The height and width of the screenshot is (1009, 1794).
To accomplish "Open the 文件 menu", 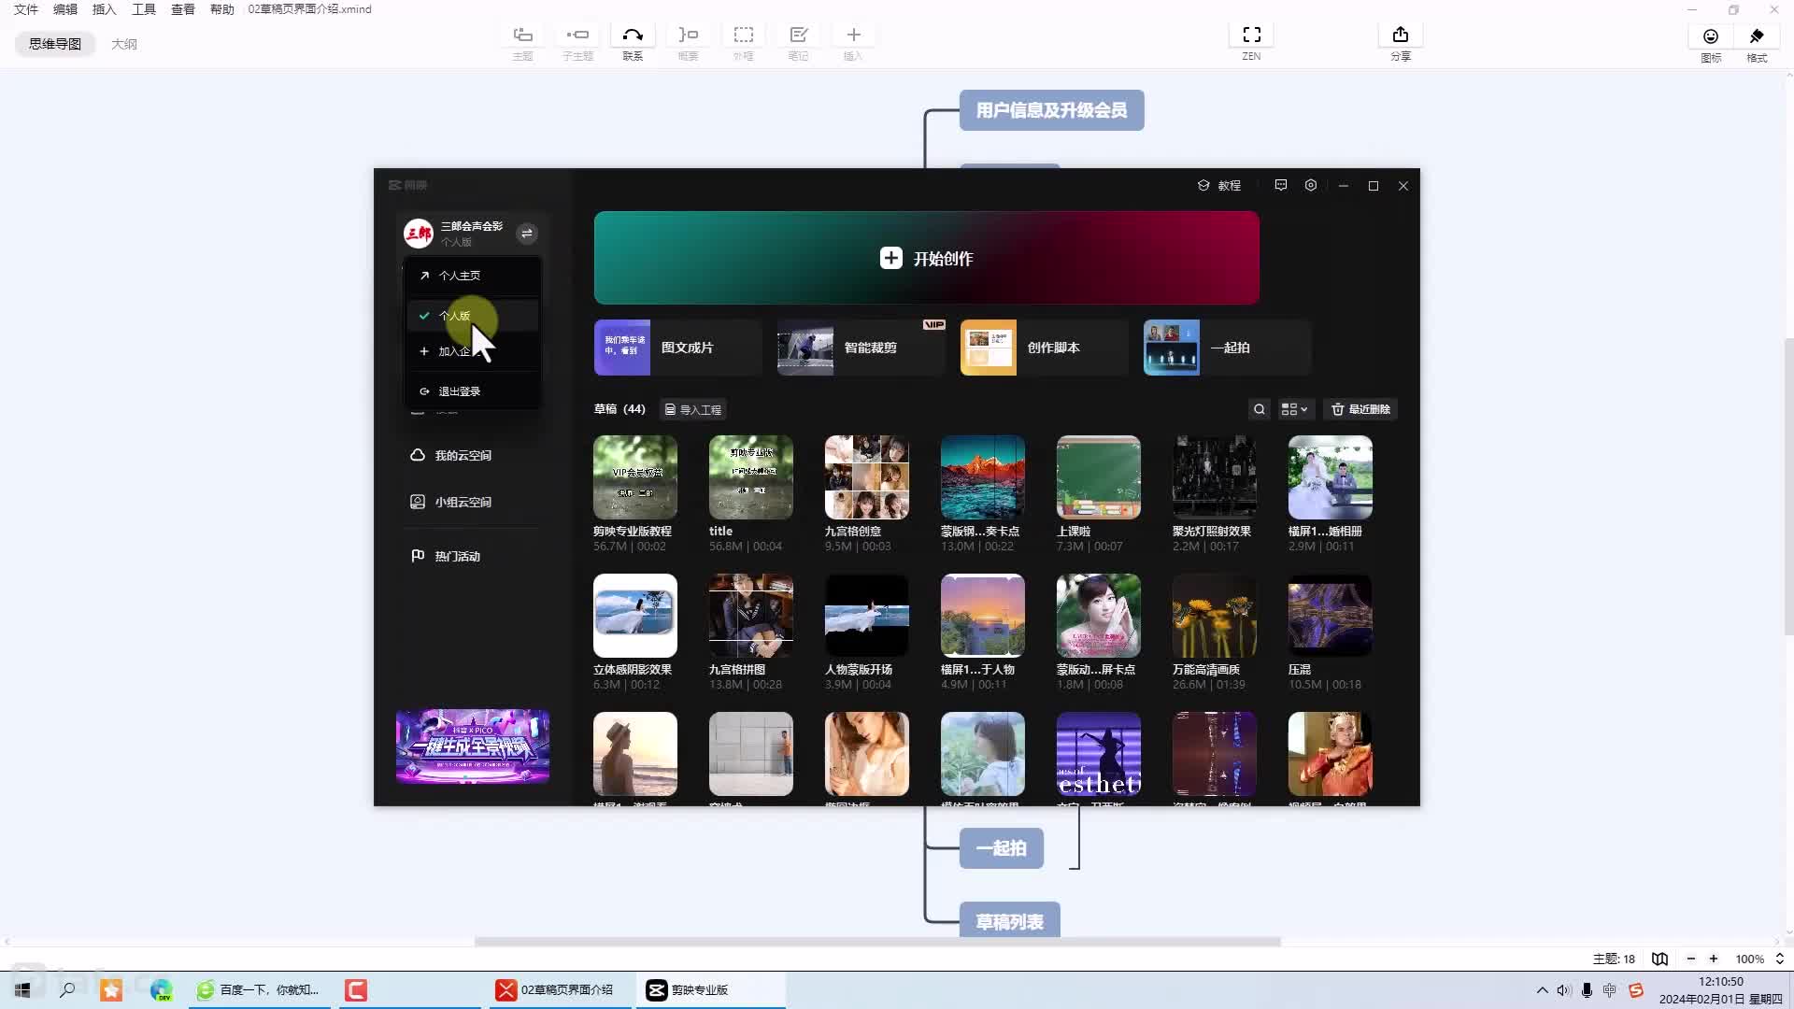I will click(26, 9).
